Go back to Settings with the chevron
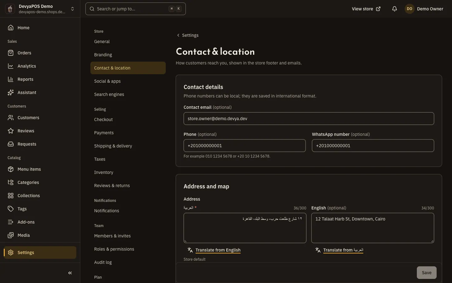This screenshot has height=283, width=452. coord(178,35)
